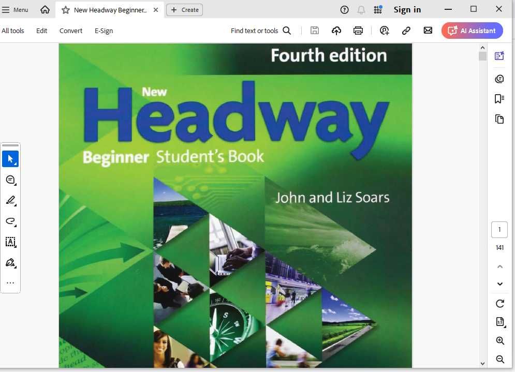Click the total page count 141
515x372 pixels.
(499, 247)
